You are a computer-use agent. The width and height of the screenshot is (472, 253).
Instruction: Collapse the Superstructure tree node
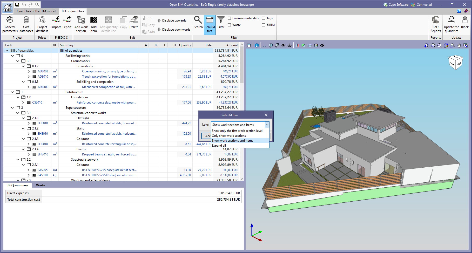click(12, 107)
